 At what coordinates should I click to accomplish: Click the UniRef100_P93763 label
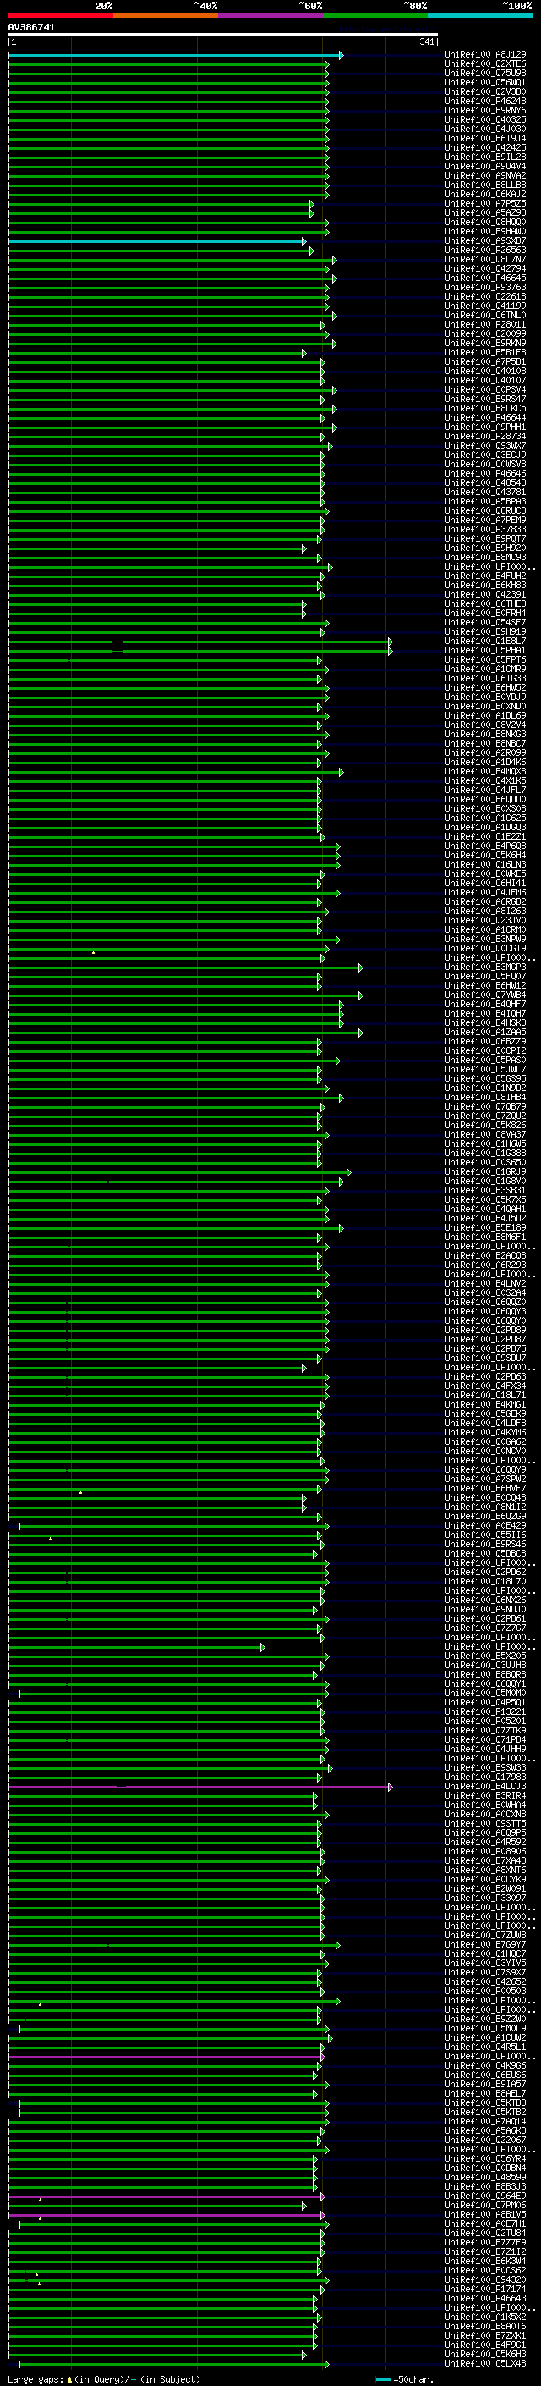pos(485,287)
